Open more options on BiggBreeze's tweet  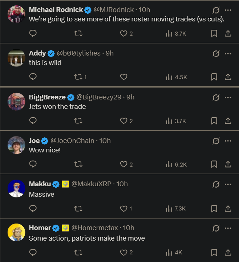point(228,97)
